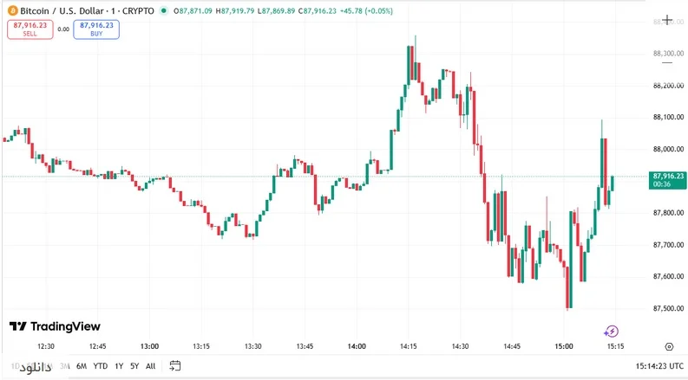The width and height of the screenshot is (688, 380).
Task: Select the YTD date range
Action: click(100, 366)
